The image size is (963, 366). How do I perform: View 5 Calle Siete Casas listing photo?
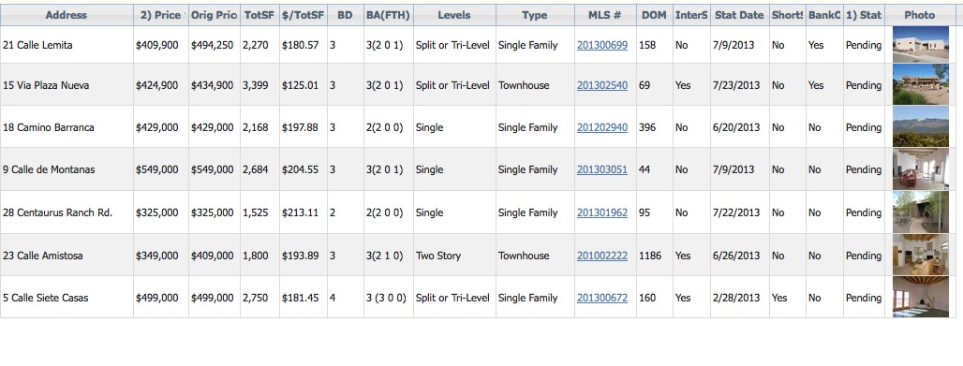tap(920, 298)
